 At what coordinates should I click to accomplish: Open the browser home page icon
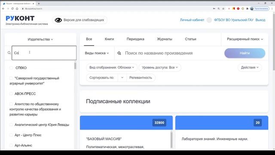pyautogui.click(x=17, y=9)
